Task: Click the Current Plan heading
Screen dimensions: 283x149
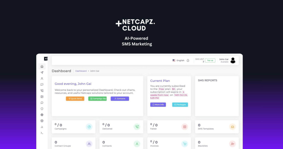Action: point(160,81)
